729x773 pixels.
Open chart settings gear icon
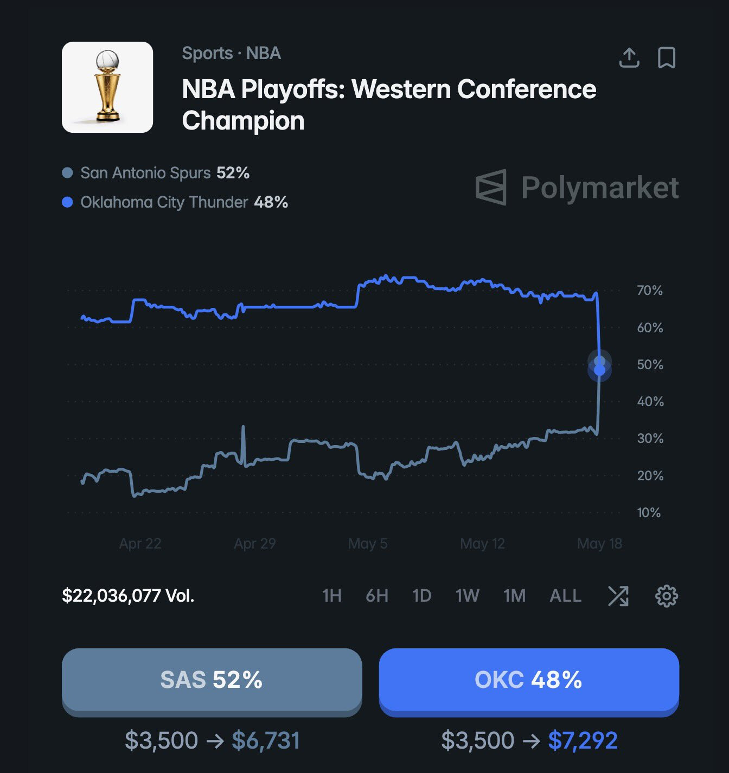coord(667,596)
